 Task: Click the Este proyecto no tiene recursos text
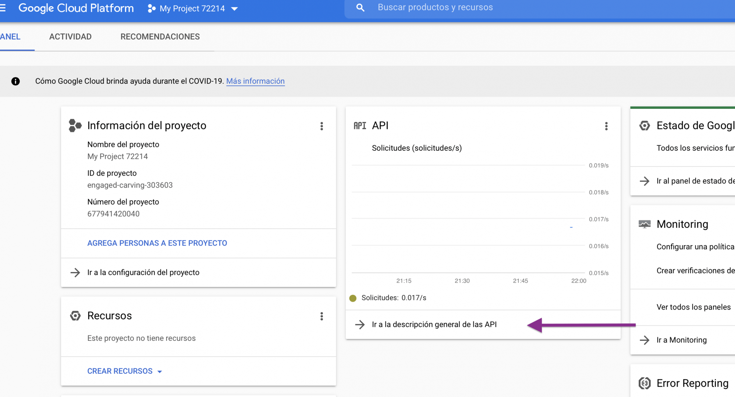click(x=141, y=338)
